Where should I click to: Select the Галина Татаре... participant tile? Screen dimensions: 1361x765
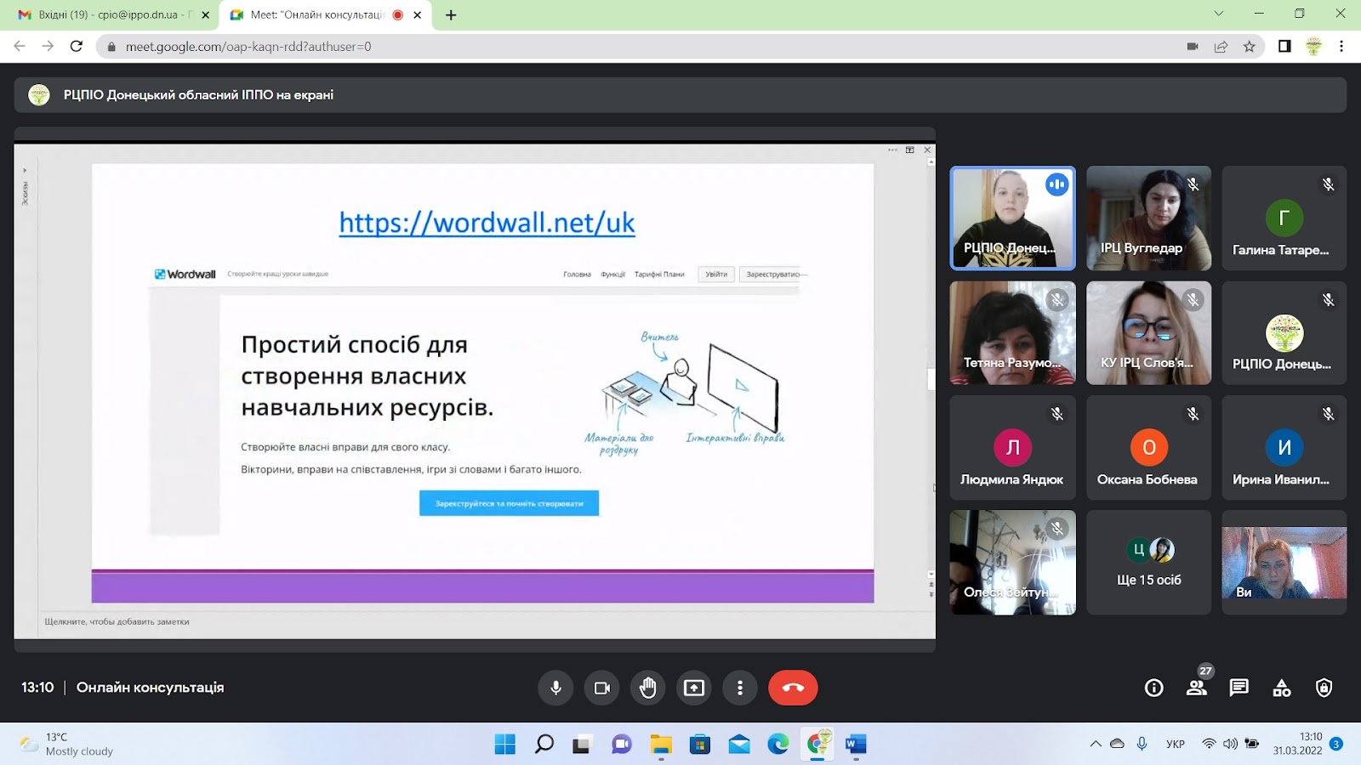click(x=1284, y=218)
